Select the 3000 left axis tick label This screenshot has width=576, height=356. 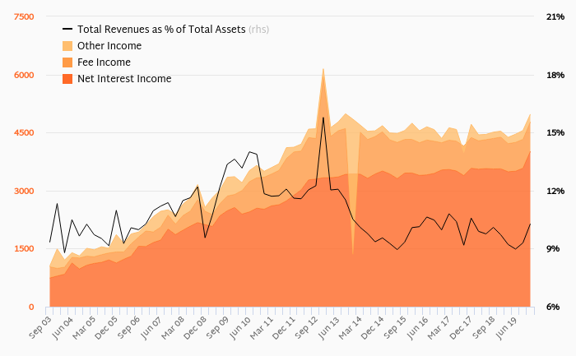[24, 191]
